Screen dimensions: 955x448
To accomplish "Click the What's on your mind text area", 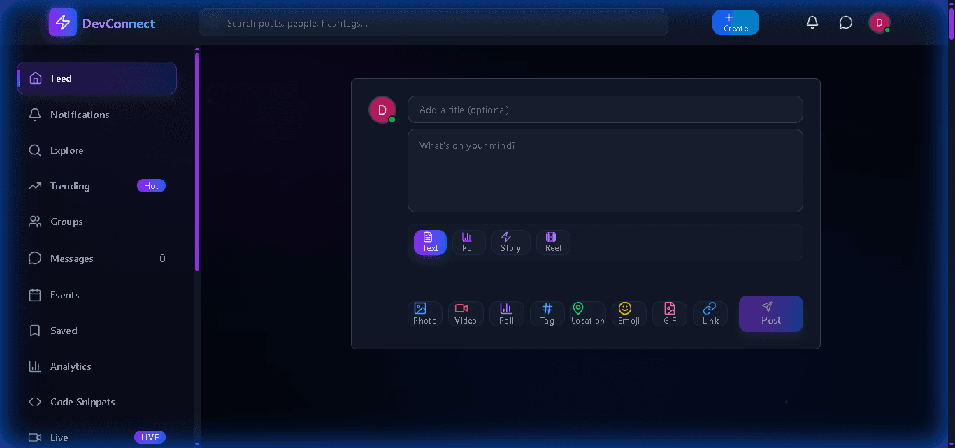I will pos(605,170).
